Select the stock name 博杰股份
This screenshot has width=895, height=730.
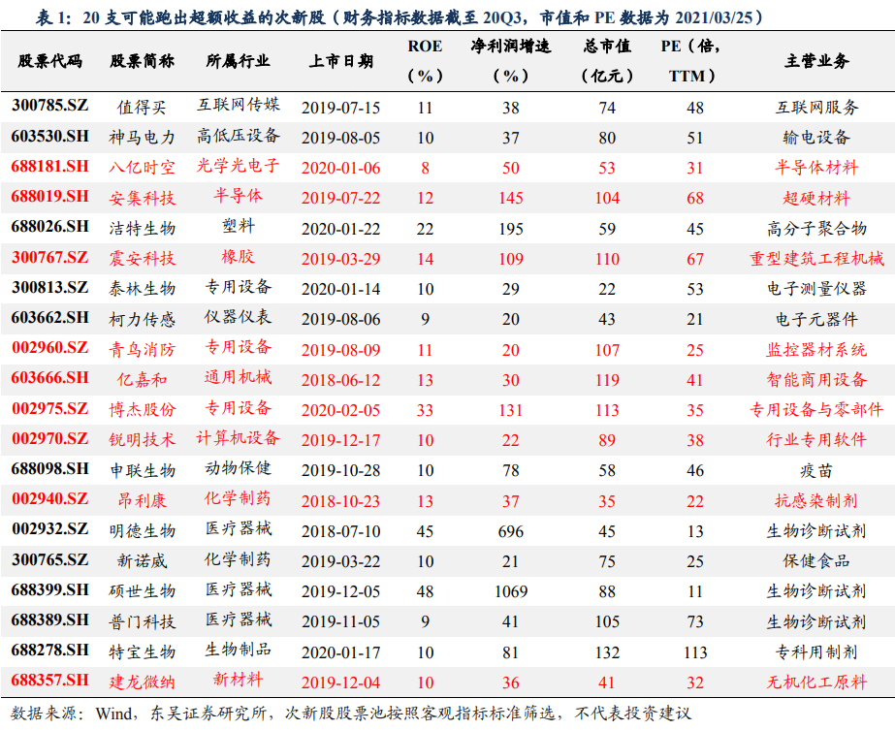pos(143,410)
